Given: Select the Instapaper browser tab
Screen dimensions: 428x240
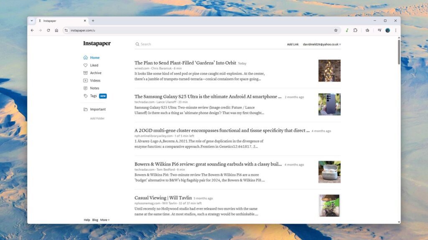Looking at the screenshot, I should [x=61, y=20].
